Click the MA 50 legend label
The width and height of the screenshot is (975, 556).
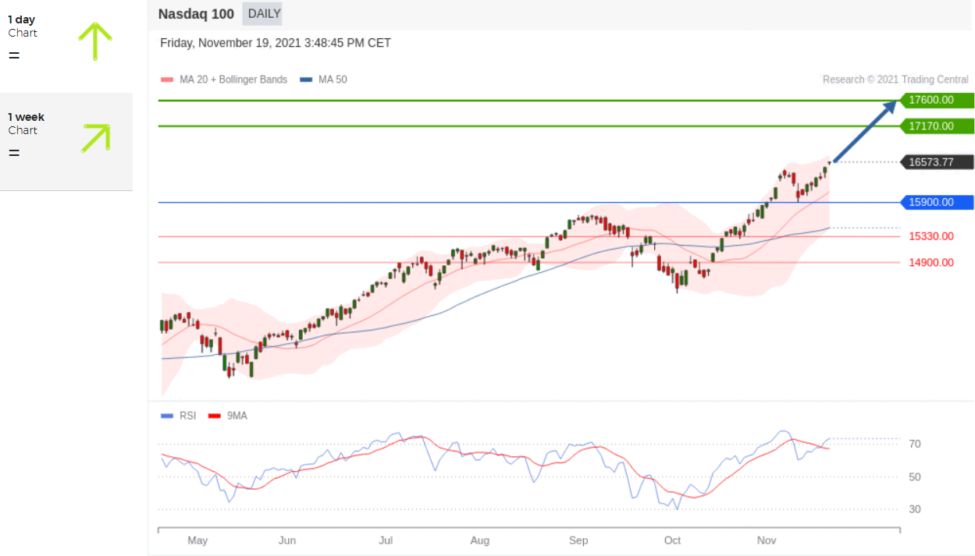(333, 80)
